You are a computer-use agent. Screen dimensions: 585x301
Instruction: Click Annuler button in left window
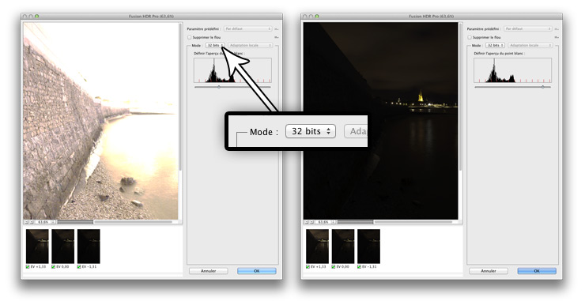[x=208, y=271]
